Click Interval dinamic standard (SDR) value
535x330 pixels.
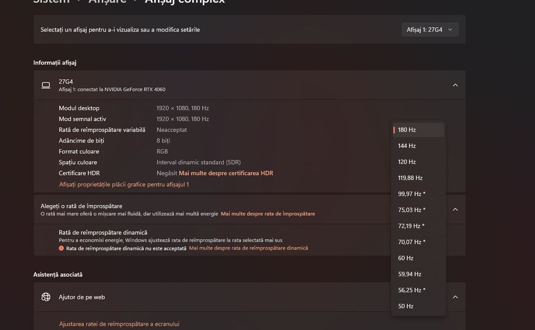pos(198,162)
